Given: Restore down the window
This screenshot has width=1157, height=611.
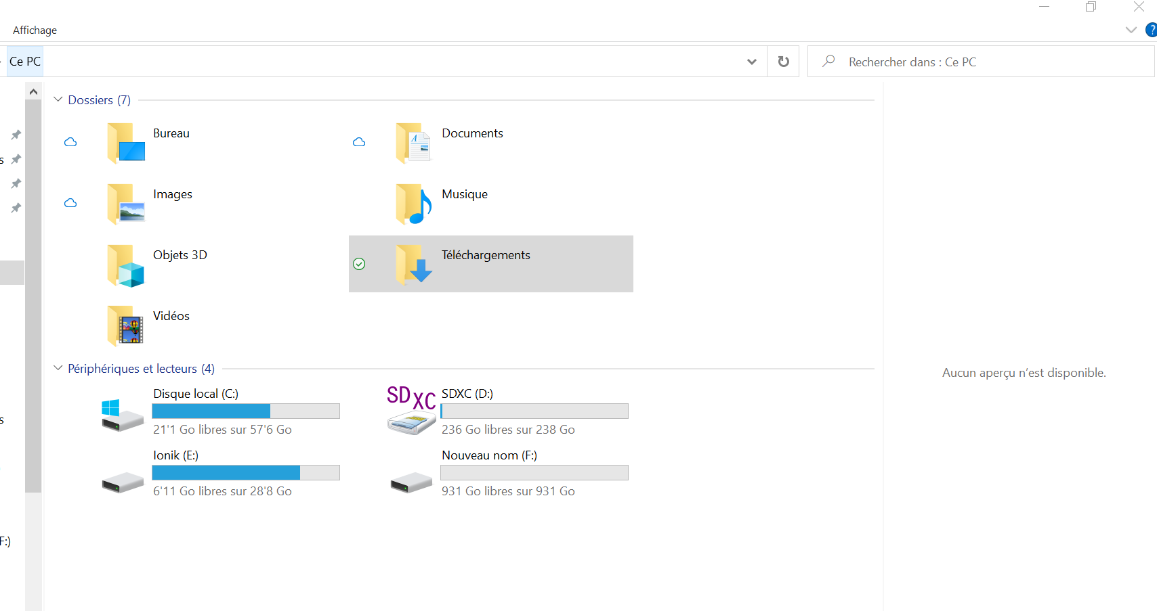Looking at the screenshot, I should pos(1091,7).
